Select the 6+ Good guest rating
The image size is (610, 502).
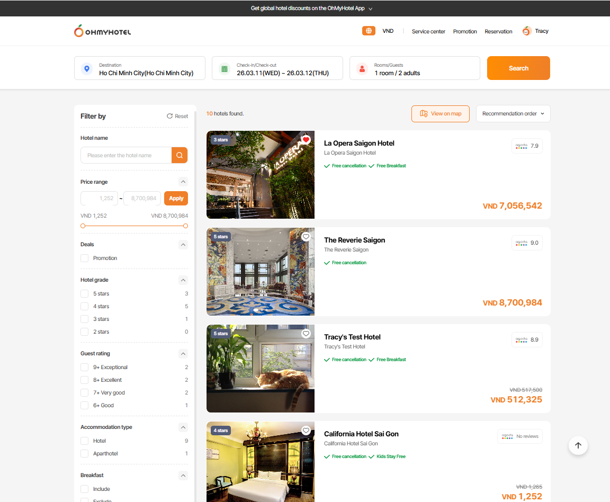pyautogui.click(x=84, y=406)
